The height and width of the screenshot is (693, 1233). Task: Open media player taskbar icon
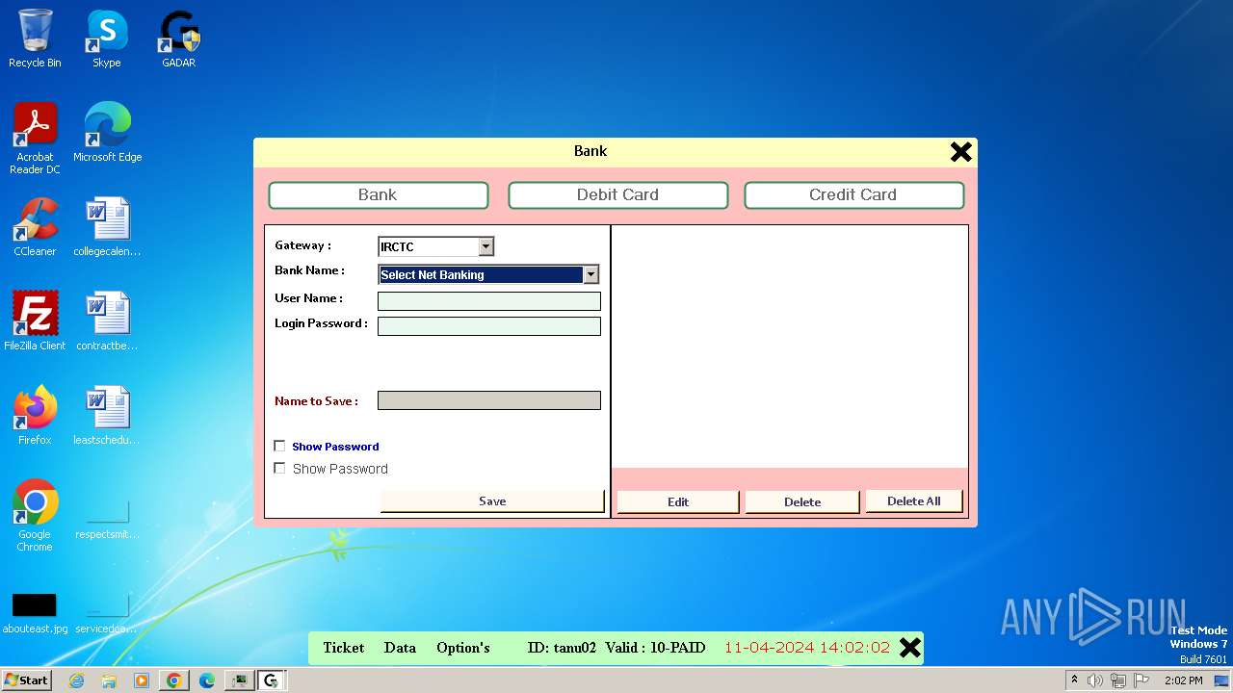pyautogui.click(x=142, y=680)
